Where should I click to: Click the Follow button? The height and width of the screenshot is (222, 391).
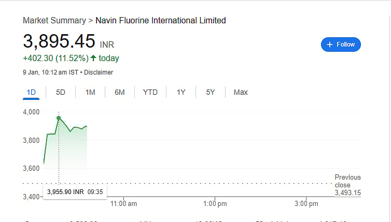pos(341,45)
